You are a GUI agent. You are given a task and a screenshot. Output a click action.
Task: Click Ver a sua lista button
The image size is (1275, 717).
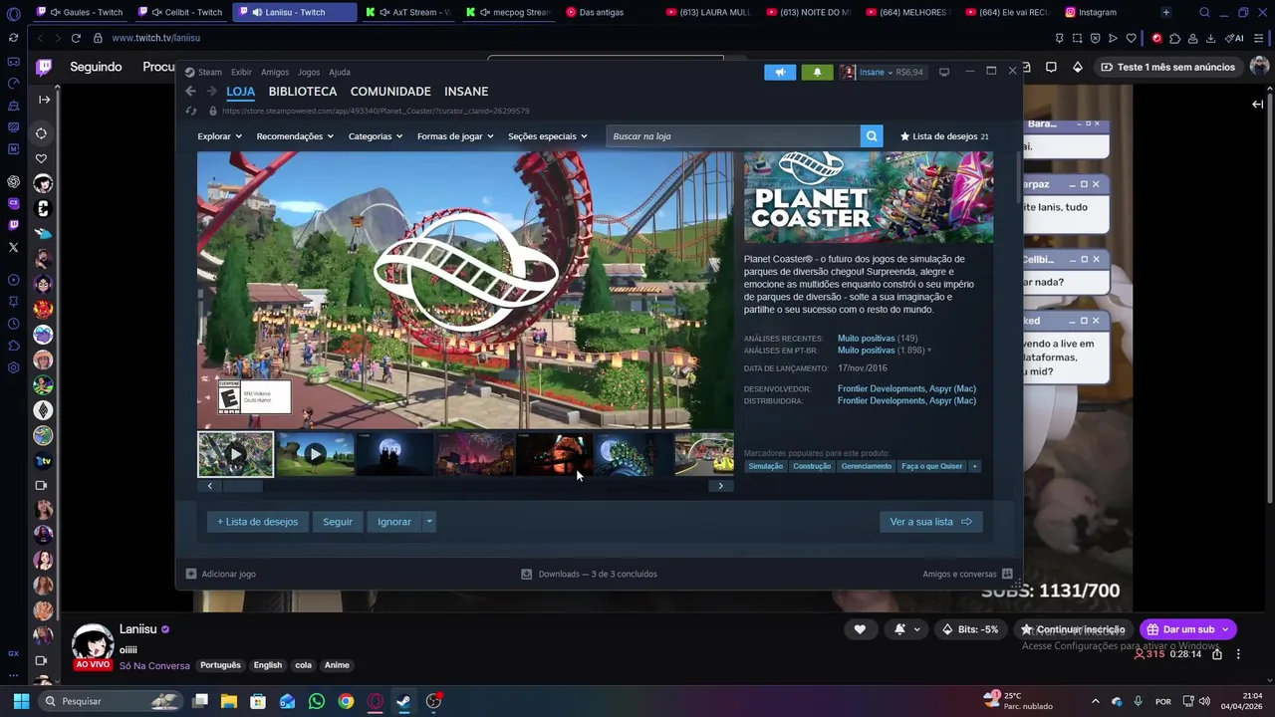tap(930, 522)
